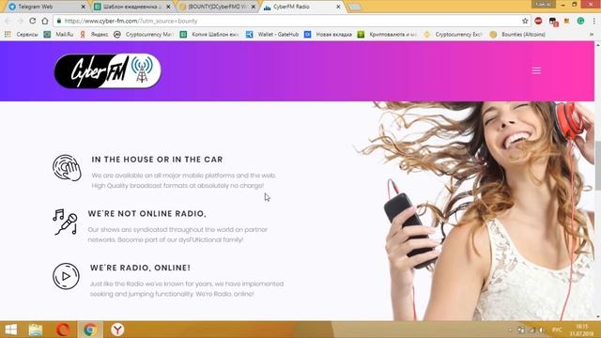Open the Криптовалюта bookmark
This screenshot has width=601, height=338.
pyautogui.click(x=387, y=34)
